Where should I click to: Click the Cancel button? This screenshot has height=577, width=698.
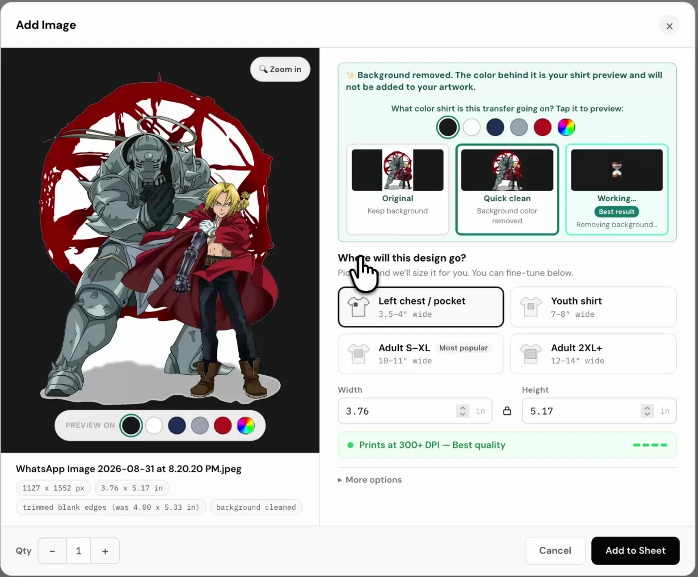555,551
